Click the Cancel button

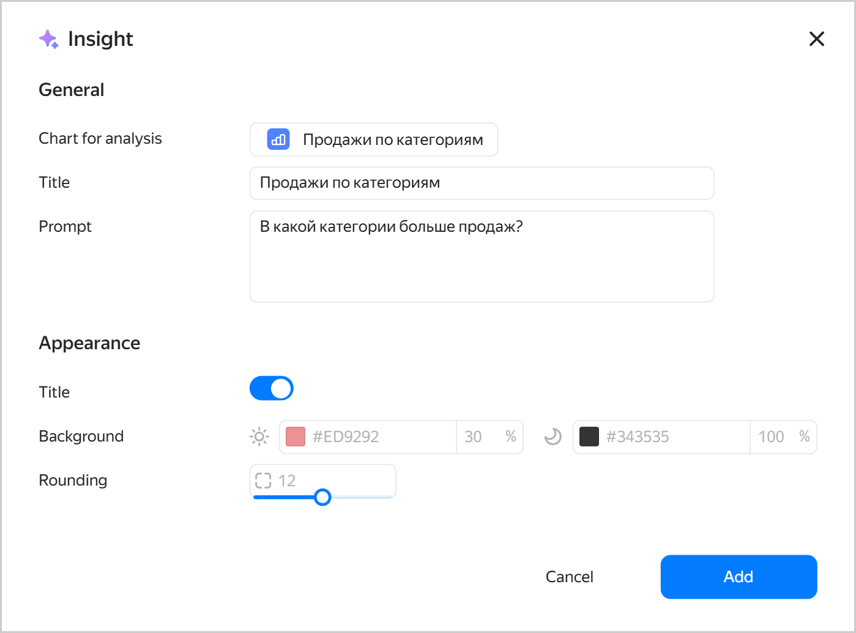[570, 577]
